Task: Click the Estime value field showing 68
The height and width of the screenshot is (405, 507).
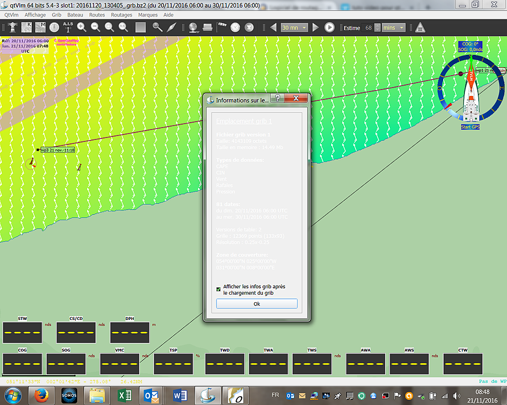Action: click(368, 28)
